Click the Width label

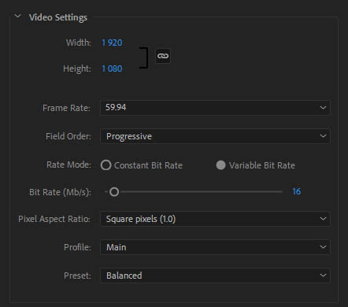pos(79,43)
